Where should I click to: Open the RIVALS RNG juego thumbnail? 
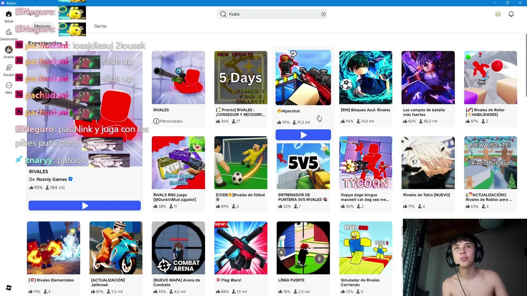click(178, 163)
